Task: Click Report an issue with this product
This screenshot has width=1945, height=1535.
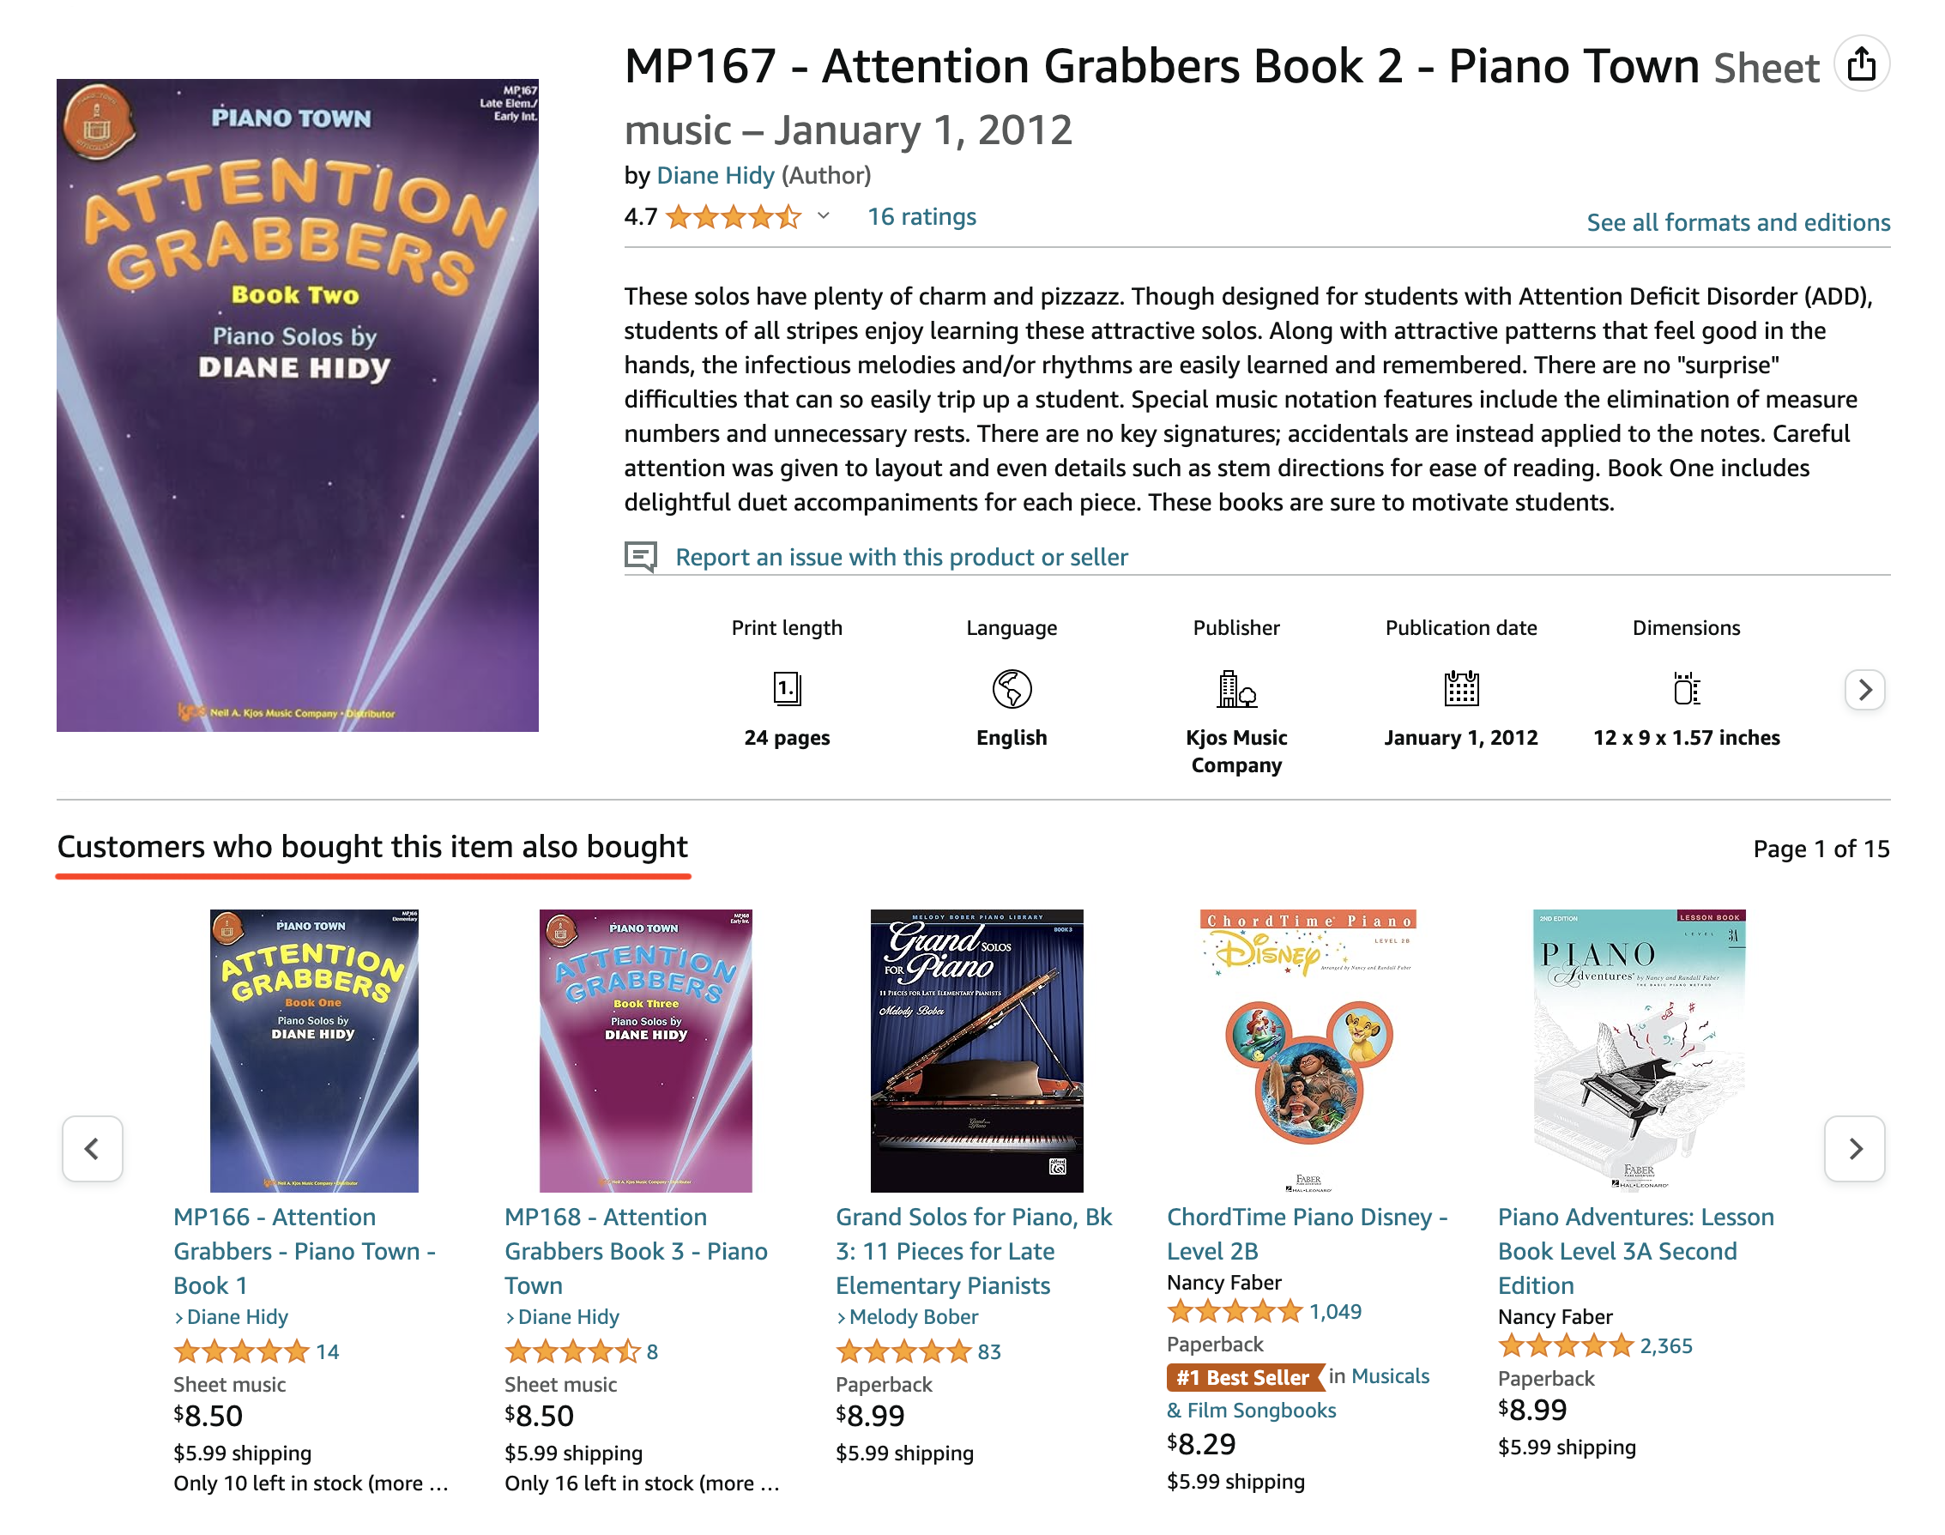Action: tap(901, 557)
